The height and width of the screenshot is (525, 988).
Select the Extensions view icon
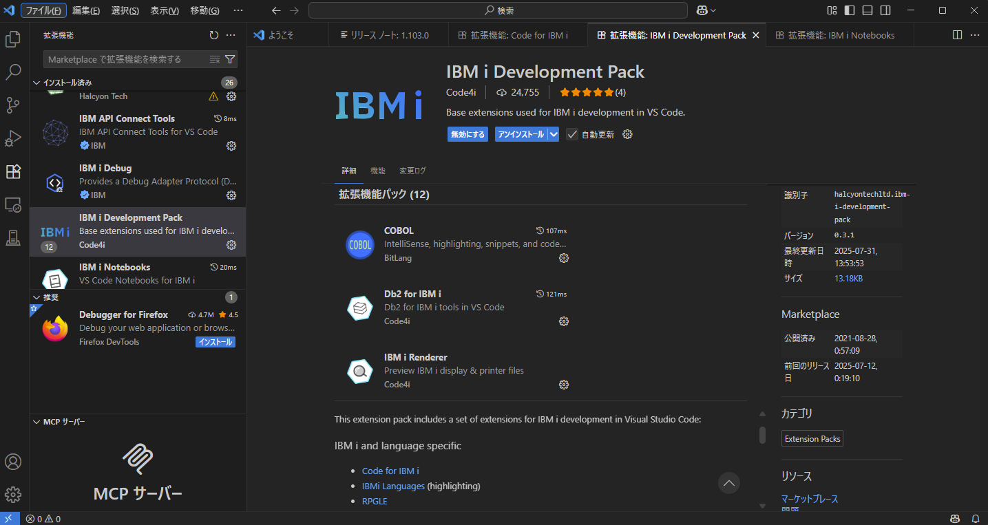point(13,171)
